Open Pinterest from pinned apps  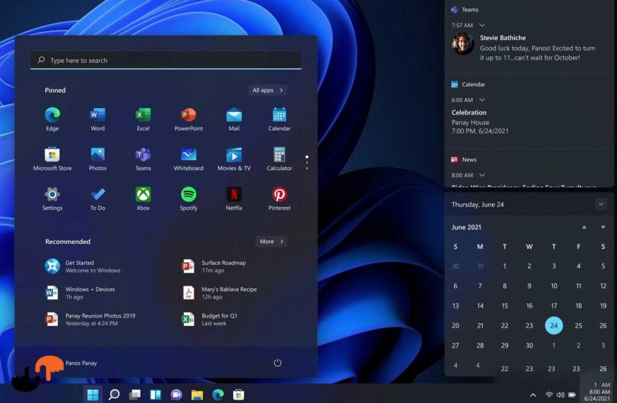tap(280, 199)
